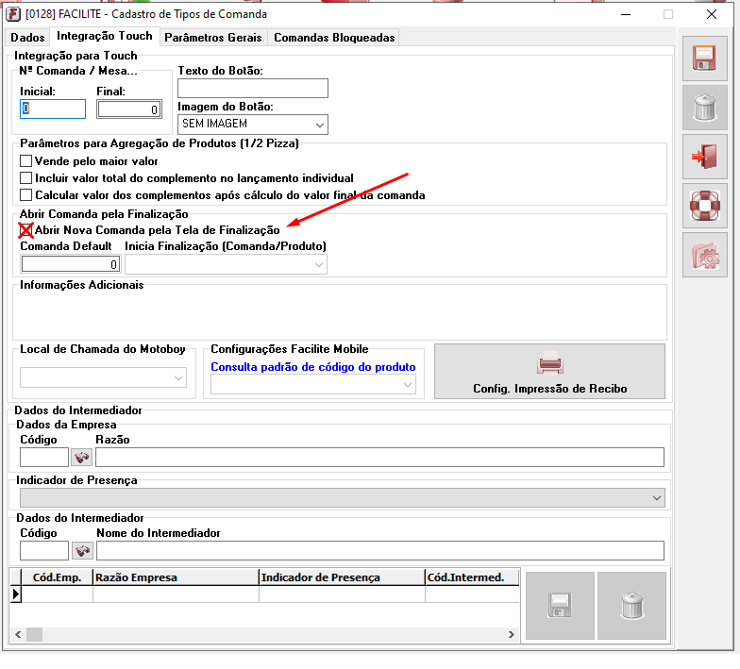Click the grid horizontal scrollbar thumb
Image resolution: width=740 pixels, height=669 pixels.
click(x=34, y=634)
